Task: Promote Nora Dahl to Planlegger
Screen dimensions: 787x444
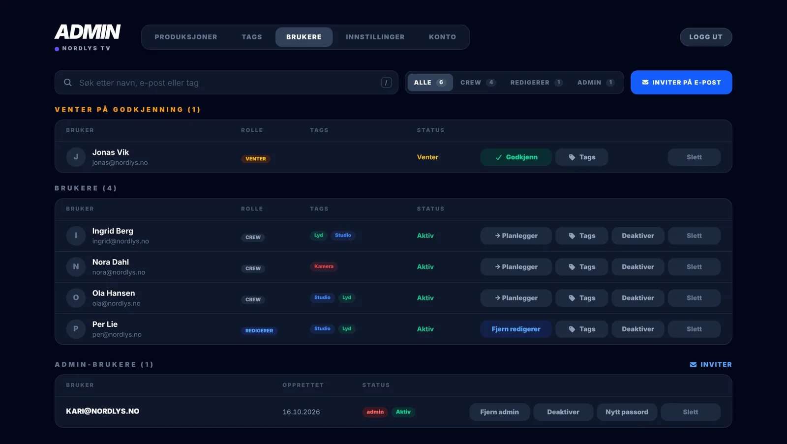Action: (516, 266)
